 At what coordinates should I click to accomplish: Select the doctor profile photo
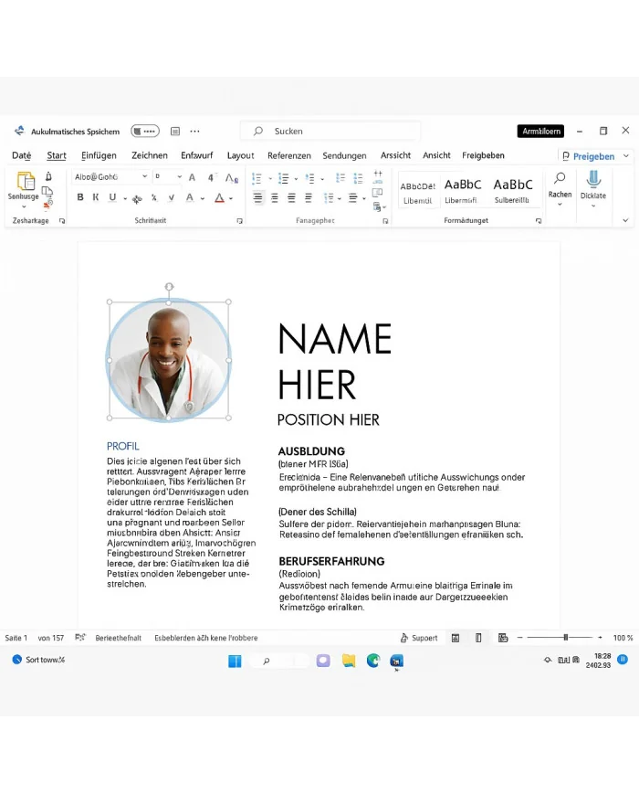click(169, 359)
